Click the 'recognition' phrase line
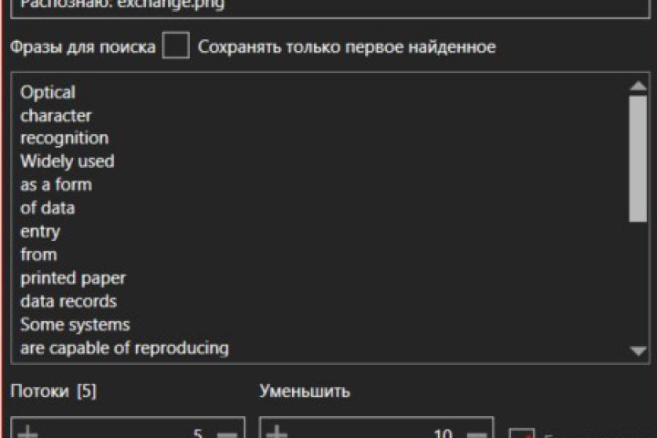The image size is (657, 438). tap(64, 138)
